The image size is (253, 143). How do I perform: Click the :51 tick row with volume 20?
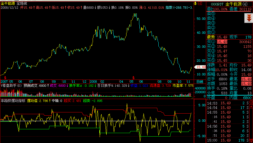click(228, 136)
